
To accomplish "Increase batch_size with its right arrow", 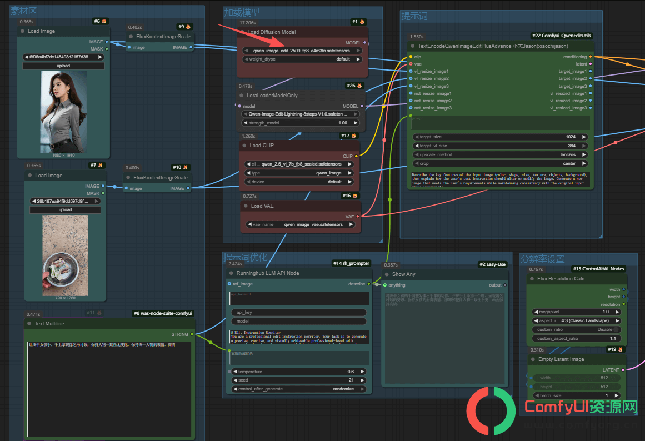I will coord(617,396).
